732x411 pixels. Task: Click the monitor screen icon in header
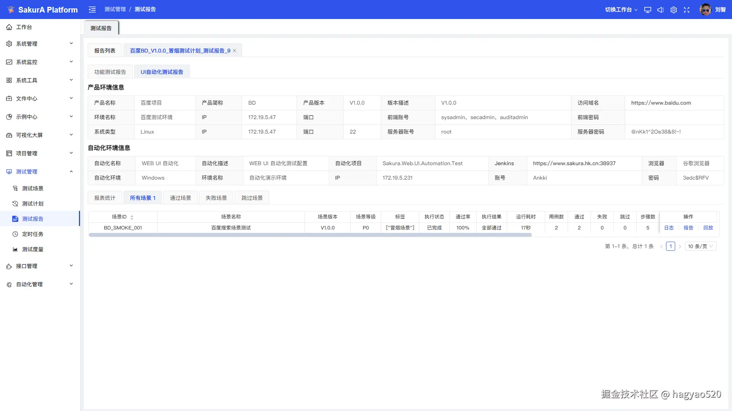[x=647, y=10]
